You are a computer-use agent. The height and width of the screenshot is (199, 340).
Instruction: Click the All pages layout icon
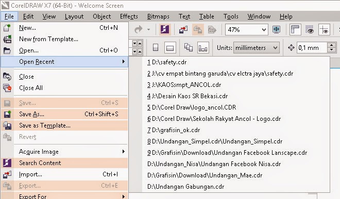[x=189, y=47]
